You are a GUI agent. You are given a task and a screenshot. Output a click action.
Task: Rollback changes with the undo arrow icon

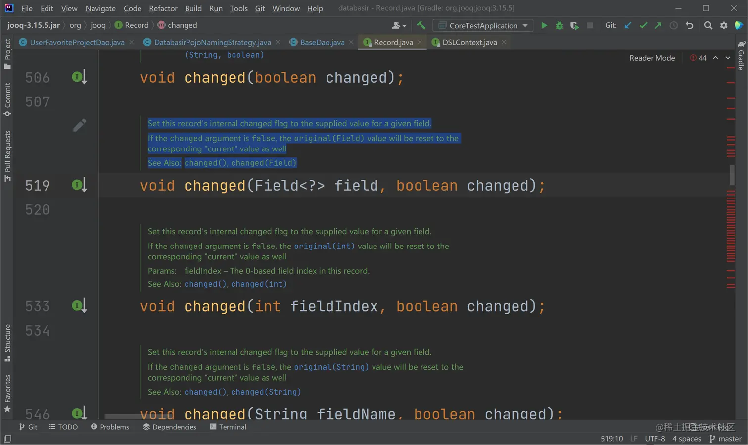[689, 25]
